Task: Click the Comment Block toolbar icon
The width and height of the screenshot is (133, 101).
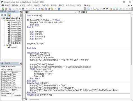Action: pyautogui.click(x=114, y=9)
